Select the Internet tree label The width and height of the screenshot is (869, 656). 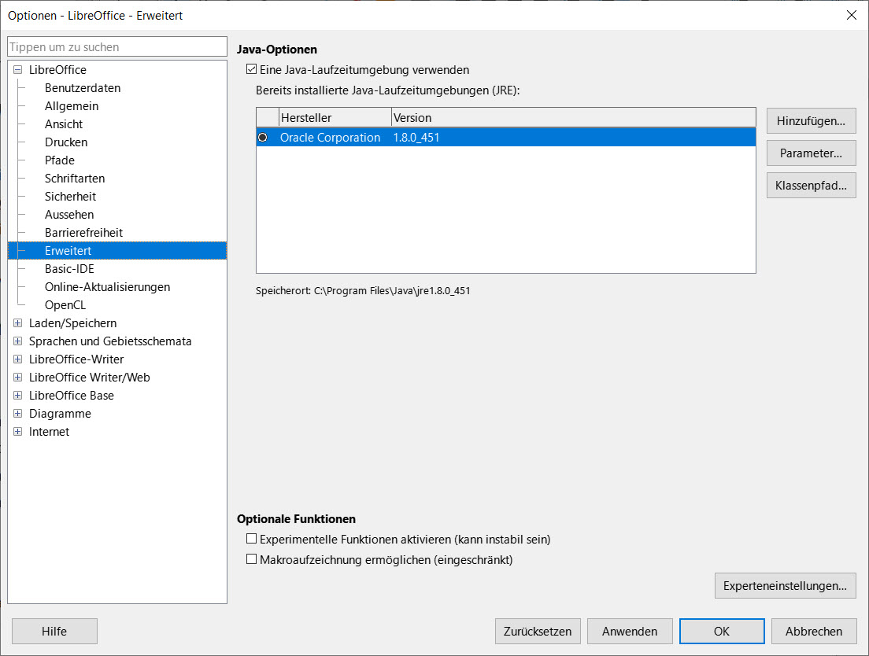tap(50, 431)
